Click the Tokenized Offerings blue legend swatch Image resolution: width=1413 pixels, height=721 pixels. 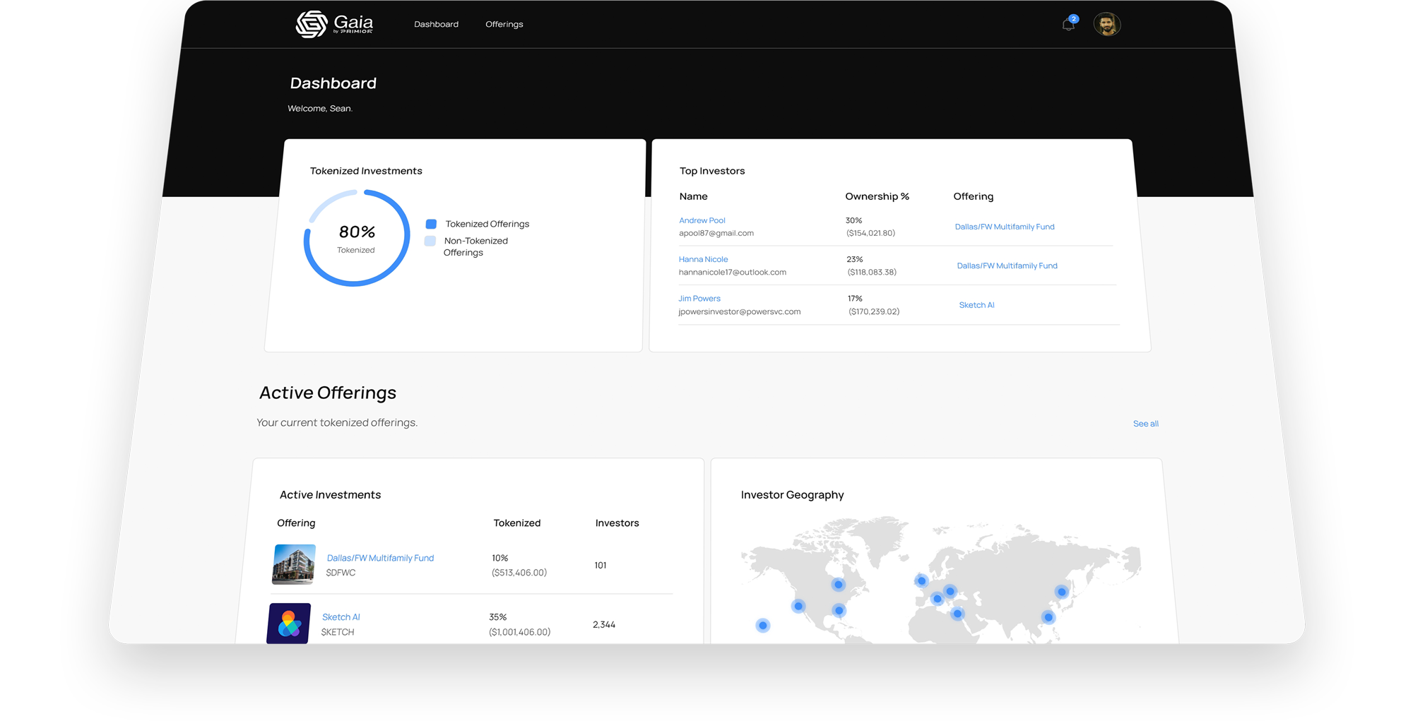click(431, 224)
